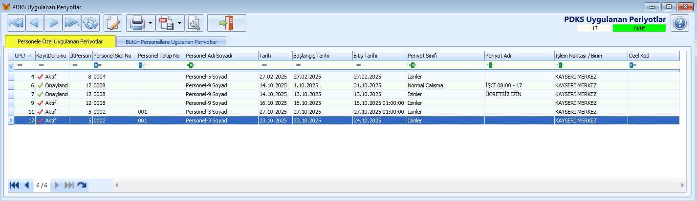Jump to last record in toolbar
697x201 pixels.
click(x=72, y=23)
